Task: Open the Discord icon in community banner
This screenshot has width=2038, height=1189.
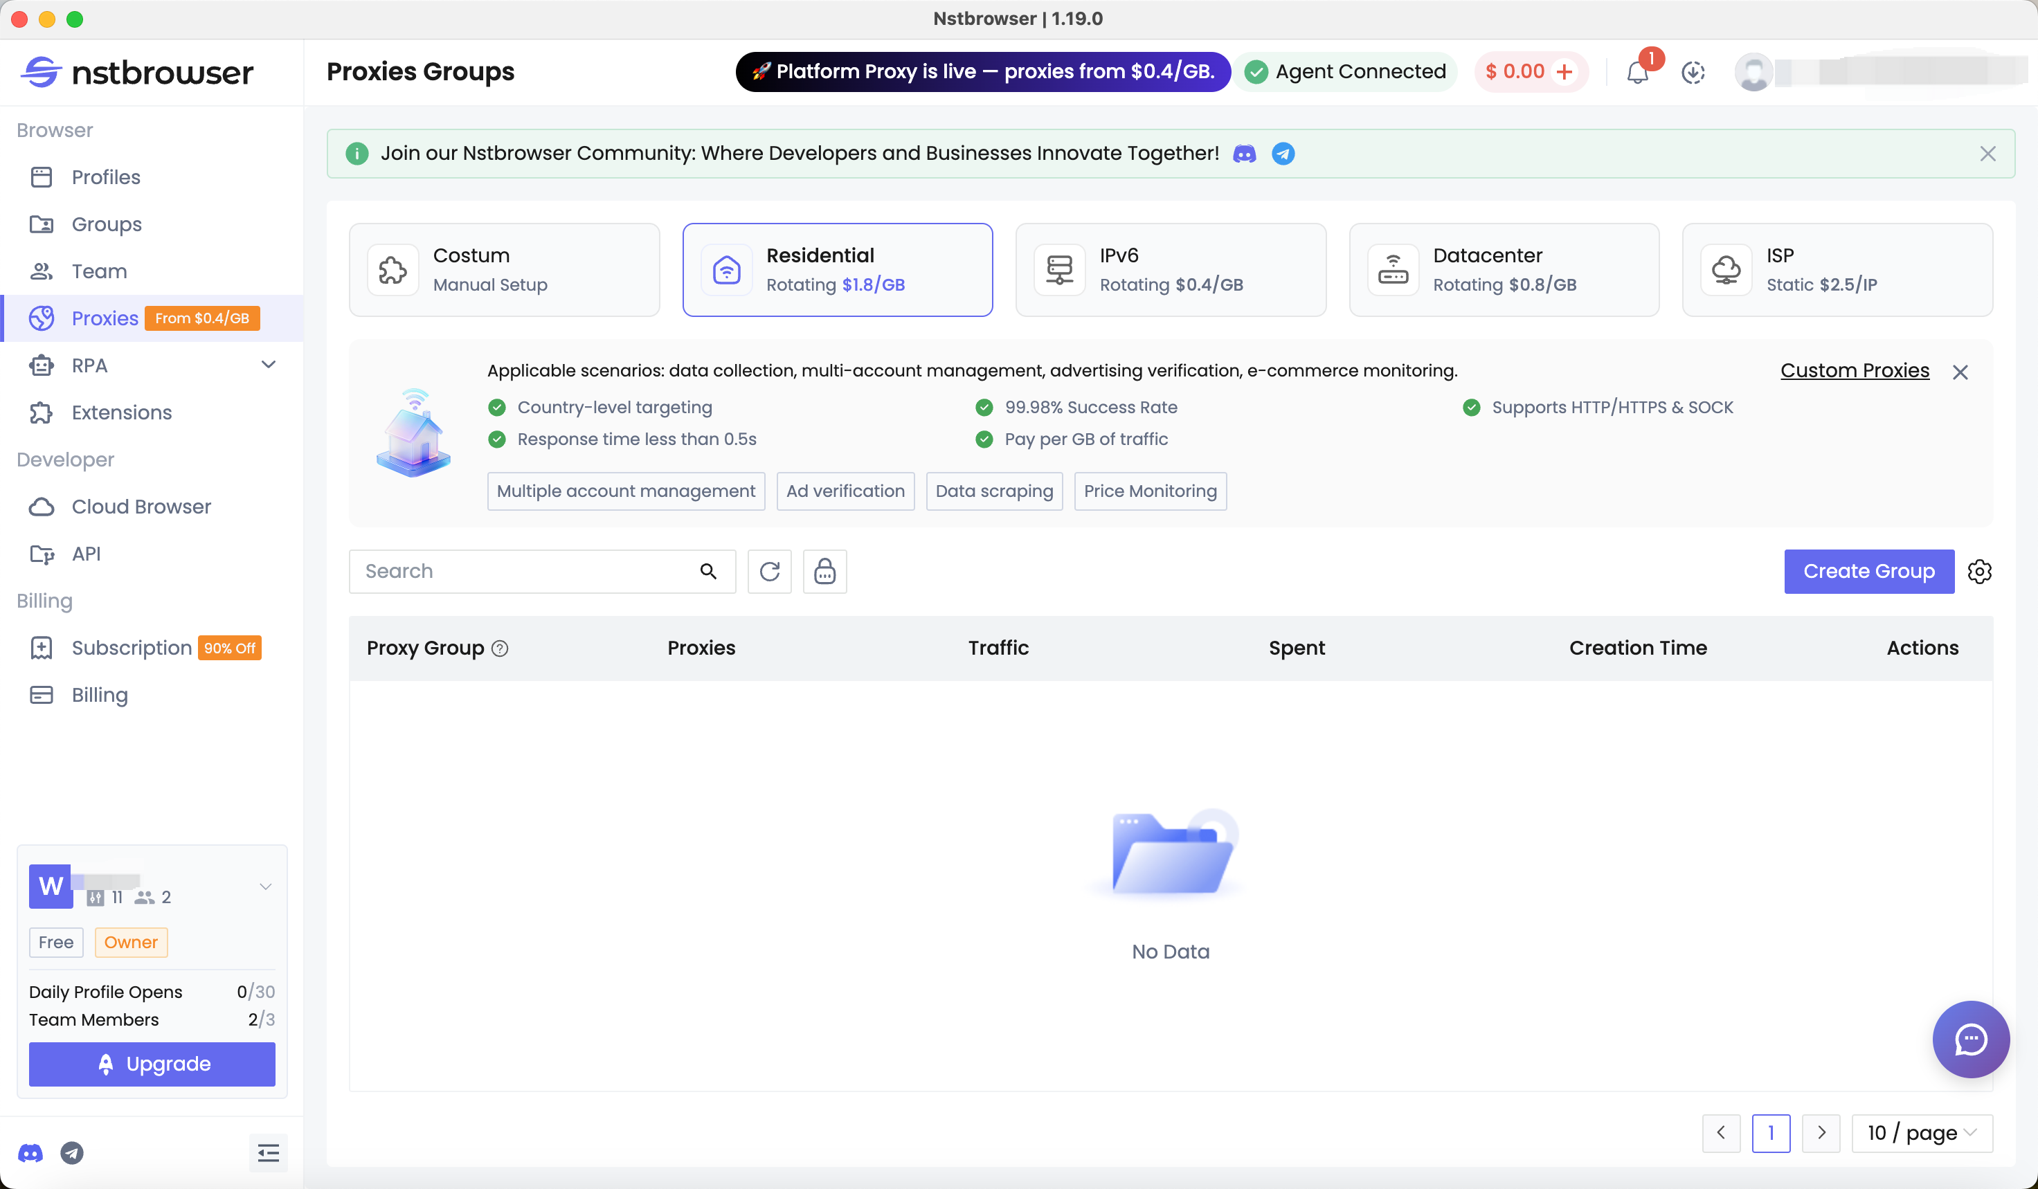Action: click(1244, 154)
